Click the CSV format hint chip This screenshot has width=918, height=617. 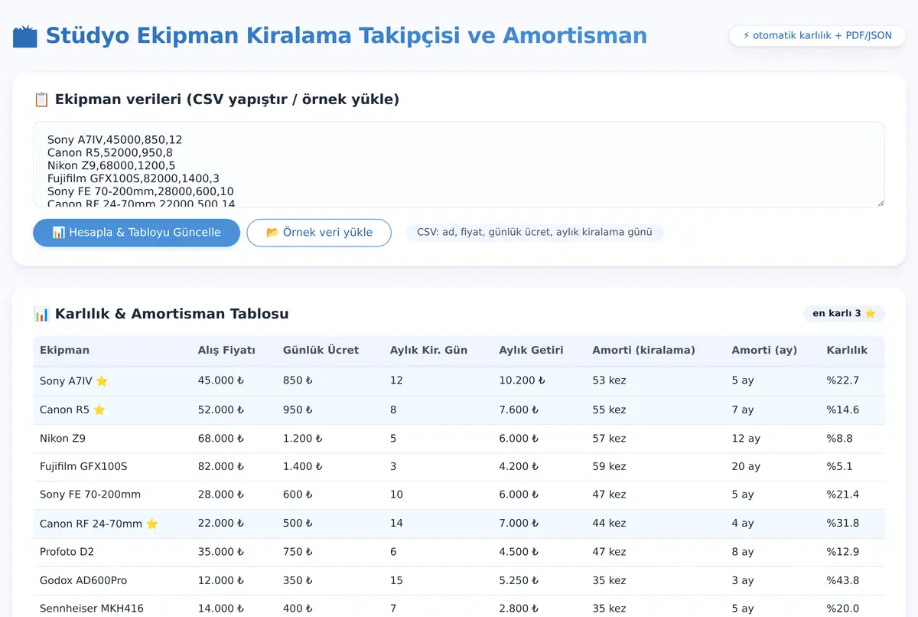tap(535, 232)
